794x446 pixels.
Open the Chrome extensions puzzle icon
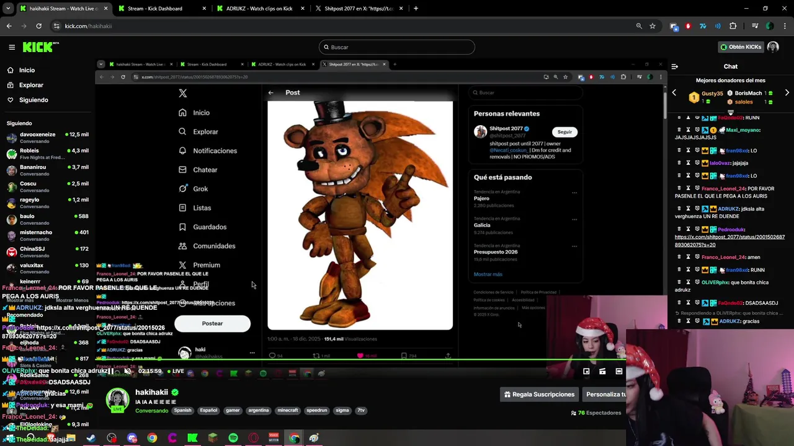pos(733,26)
